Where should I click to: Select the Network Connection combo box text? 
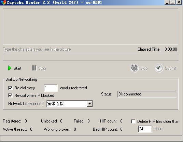coord(67,104)
